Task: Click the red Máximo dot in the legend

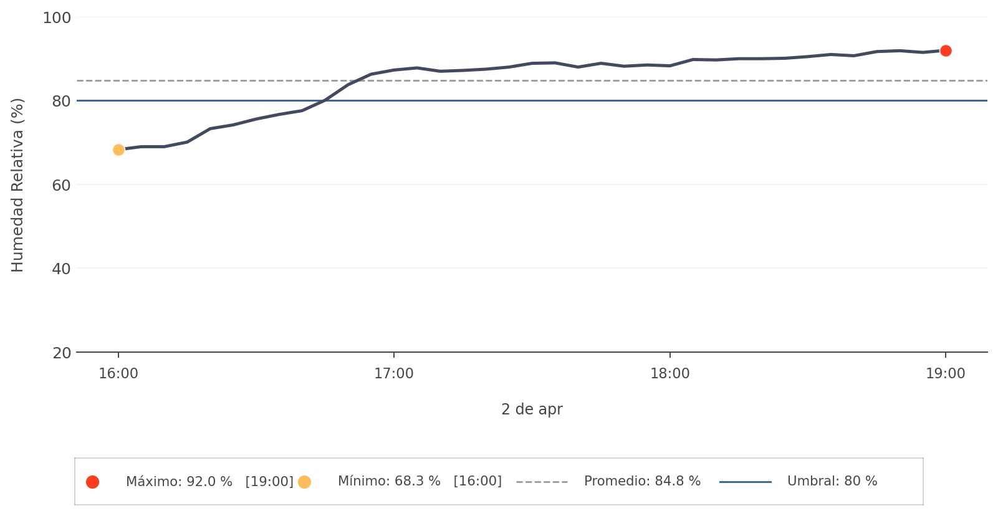Action: click(92, 482)
